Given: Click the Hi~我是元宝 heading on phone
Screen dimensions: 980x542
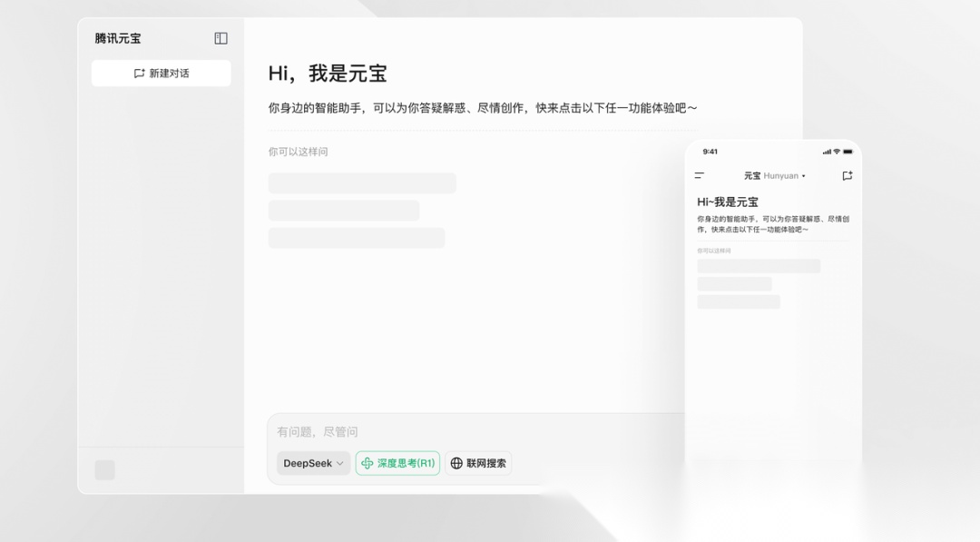Looking at the screenshot, I should click(x=728, y=202).
